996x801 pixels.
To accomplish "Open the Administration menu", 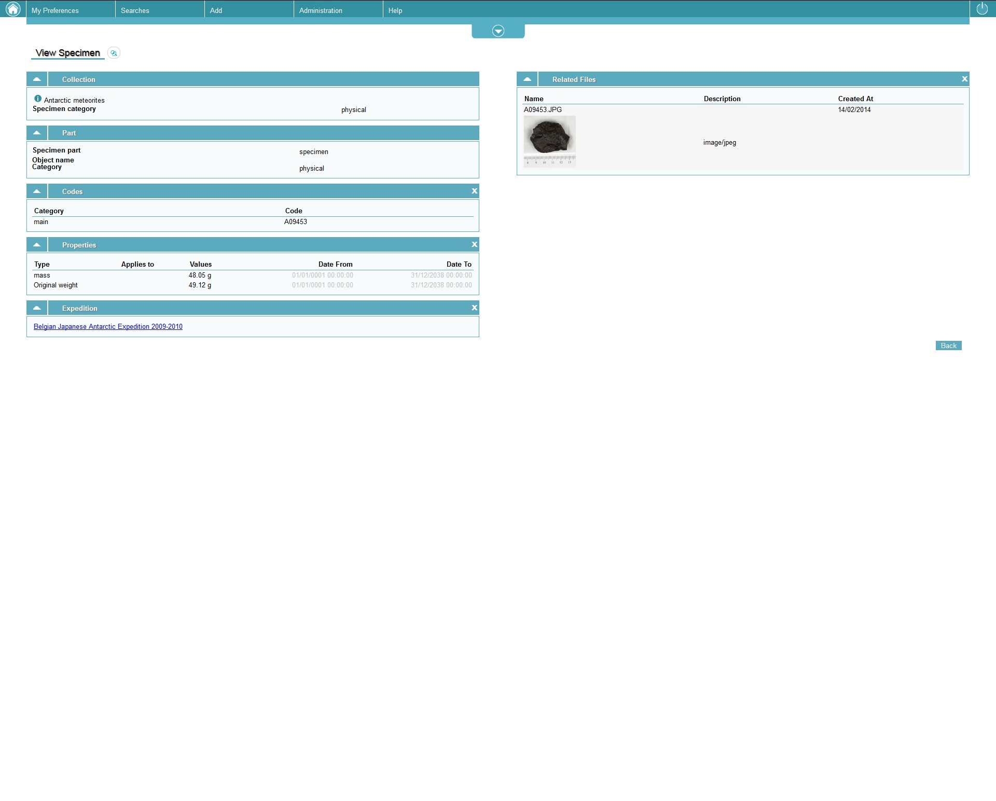I will pos(321,10).
